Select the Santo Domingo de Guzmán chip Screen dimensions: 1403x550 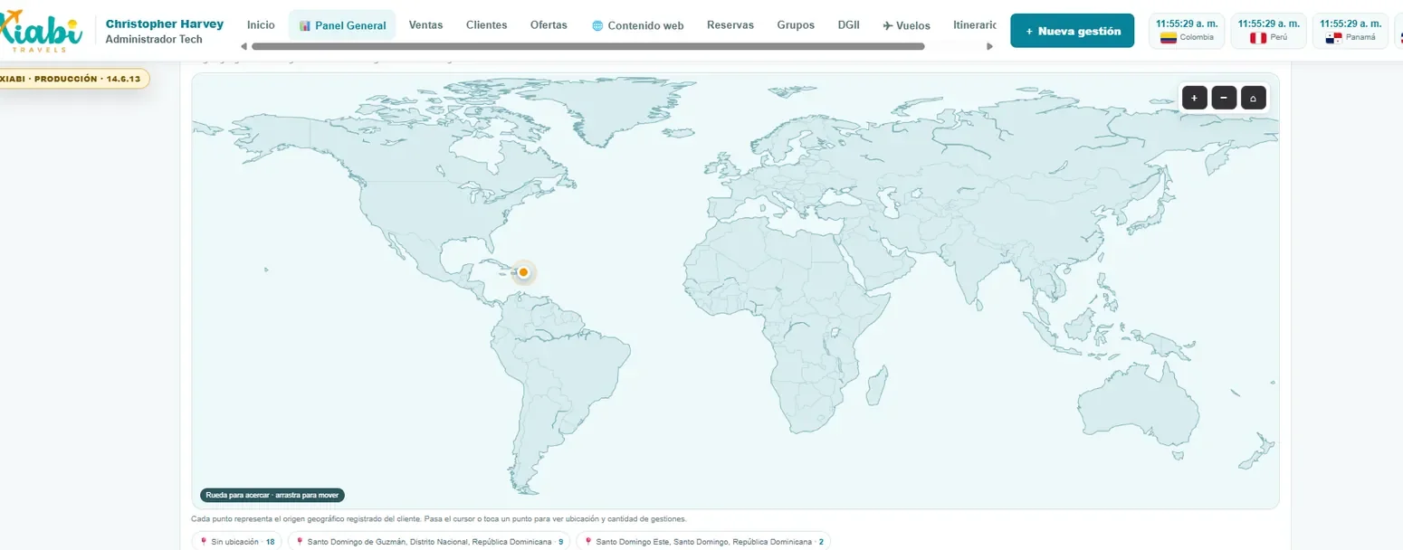point(429,542)
